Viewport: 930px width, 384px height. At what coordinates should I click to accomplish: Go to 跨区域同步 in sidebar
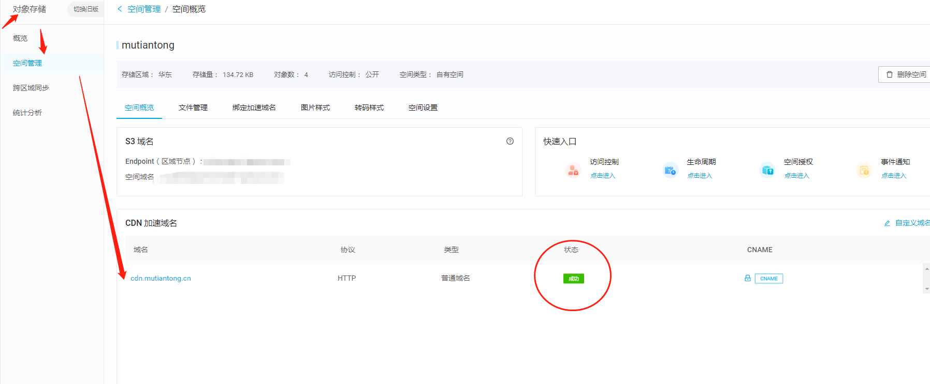click(x=31, y=88)
